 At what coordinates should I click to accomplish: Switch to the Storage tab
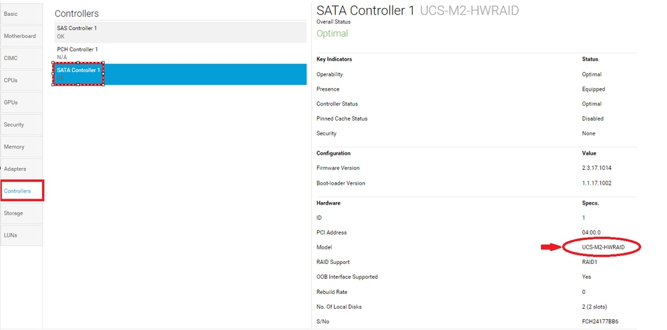pyautogui.click(x=20, y=213)
